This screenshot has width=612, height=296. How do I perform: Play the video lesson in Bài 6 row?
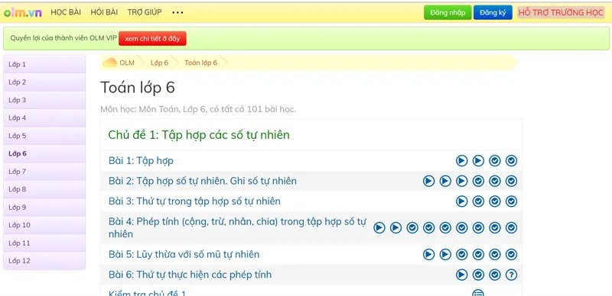point(462,275)
